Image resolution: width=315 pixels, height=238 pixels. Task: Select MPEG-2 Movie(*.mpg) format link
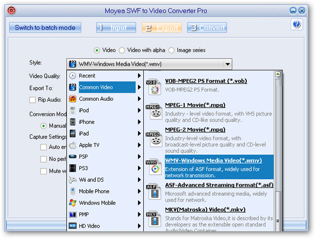[195, 130]
